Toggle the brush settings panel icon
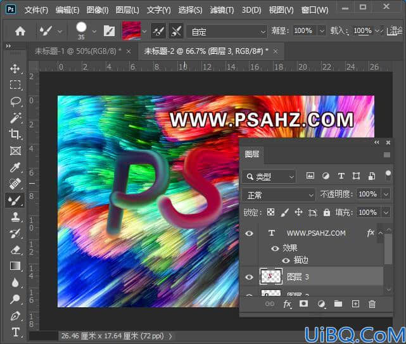The height and width of the screenshot is (344, 406). click(x=109, y=31)
